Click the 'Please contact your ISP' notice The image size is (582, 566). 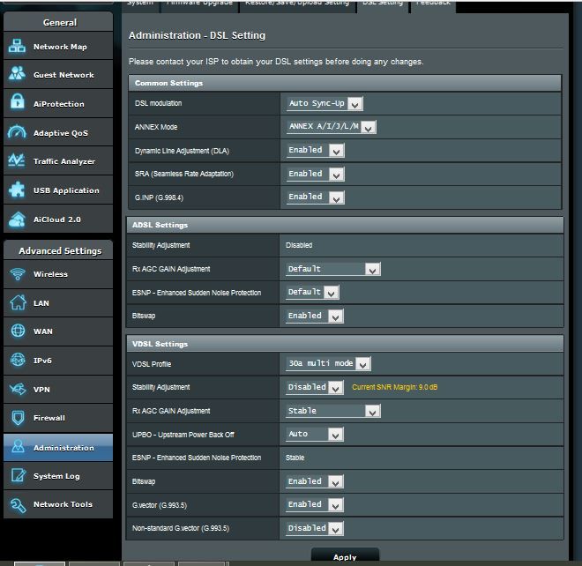[276, 62]
